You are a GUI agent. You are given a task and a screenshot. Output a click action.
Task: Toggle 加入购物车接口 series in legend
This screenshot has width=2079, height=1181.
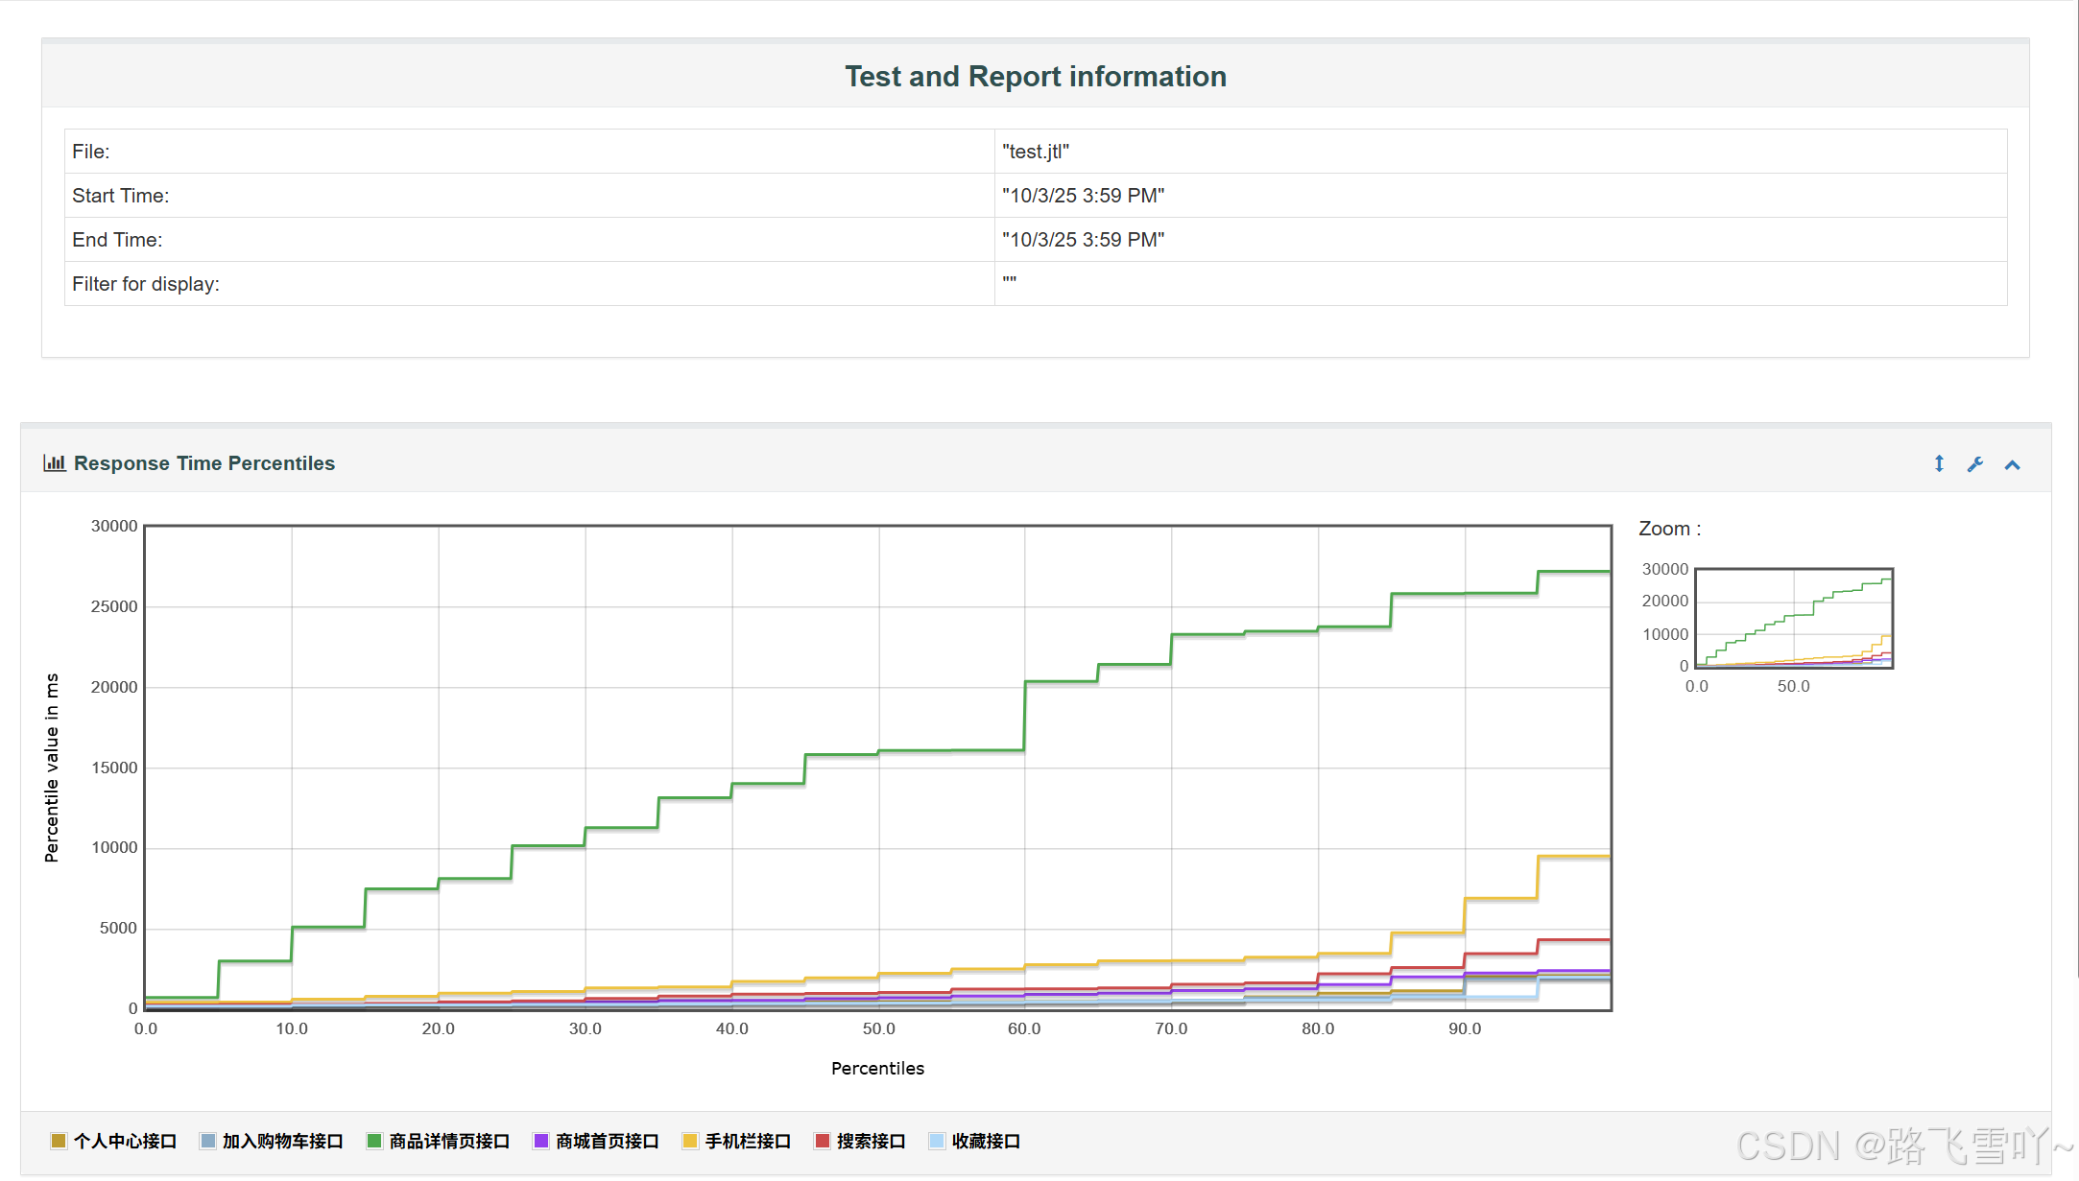pos(282,1141)
